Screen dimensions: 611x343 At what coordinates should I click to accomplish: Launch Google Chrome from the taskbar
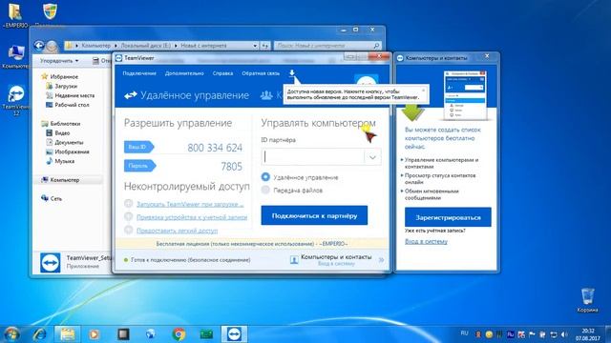click(179, 334)
